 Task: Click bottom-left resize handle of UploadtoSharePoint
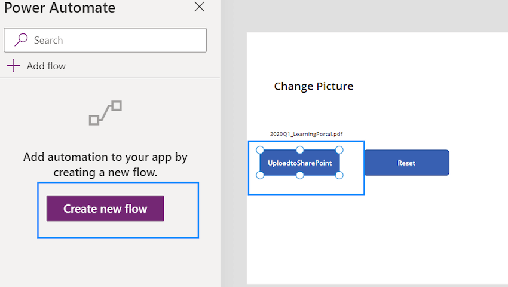point(260,175)
